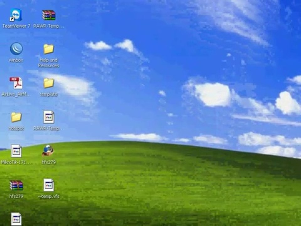301x226 pixels.
Task: Click the template folder icon
Action: [x=49, y=83]
